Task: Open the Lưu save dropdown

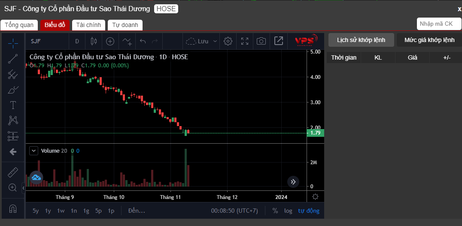Action: click(x=202, y=41)
